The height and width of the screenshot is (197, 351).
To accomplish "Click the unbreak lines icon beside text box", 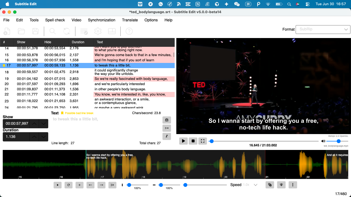I will coord(167,128).
